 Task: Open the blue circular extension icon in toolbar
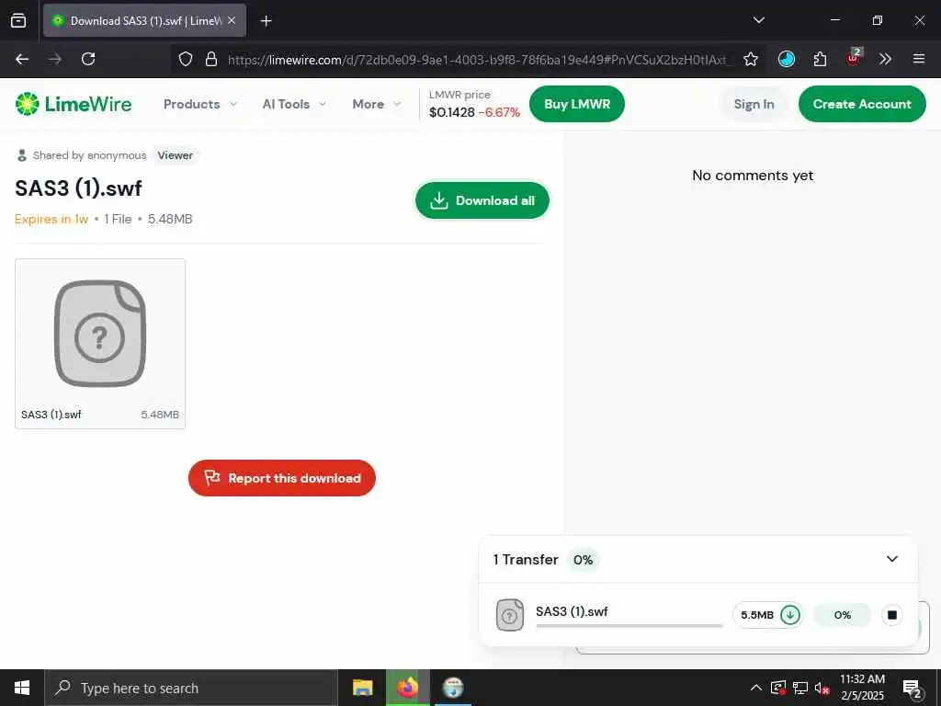coord(787,59)
